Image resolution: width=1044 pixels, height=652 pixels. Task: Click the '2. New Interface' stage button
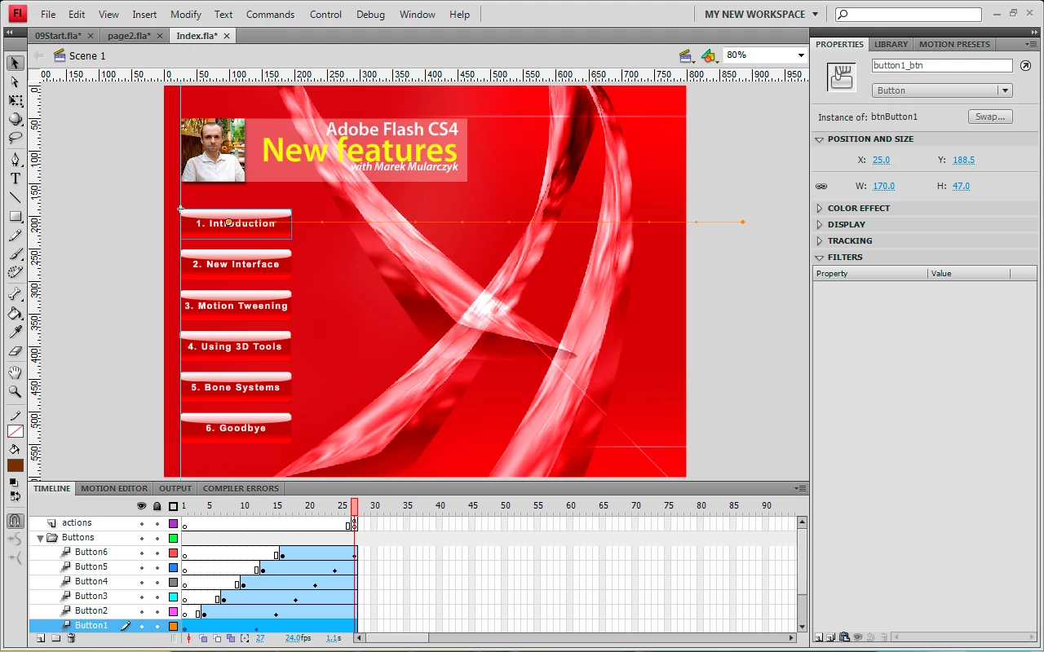pyautogui.click(x=236, y=264)
